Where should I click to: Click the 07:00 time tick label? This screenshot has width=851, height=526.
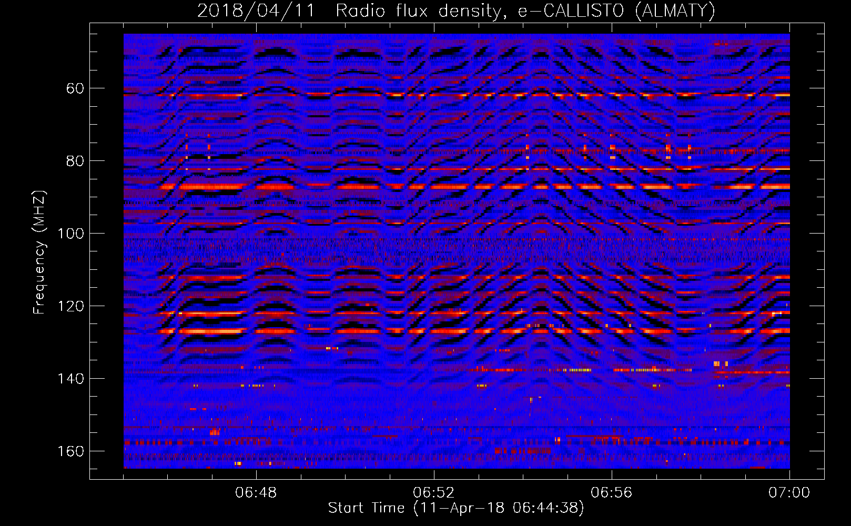(789, 493)
